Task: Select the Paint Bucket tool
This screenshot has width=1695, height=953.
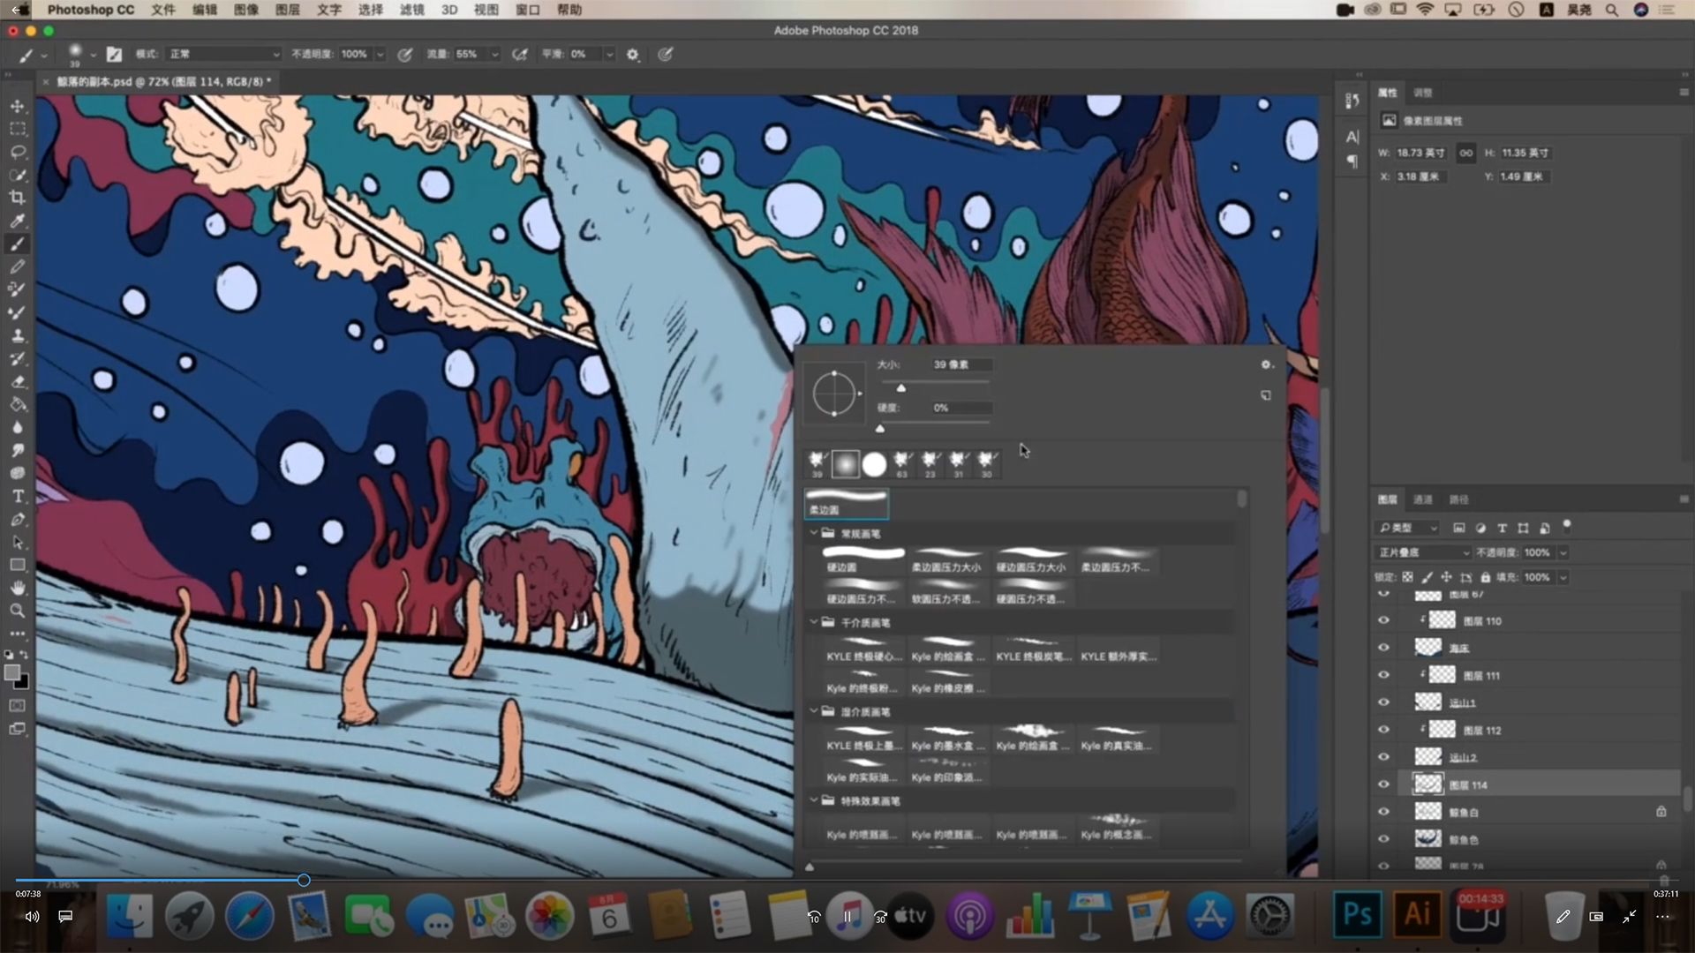Action: 18,404
